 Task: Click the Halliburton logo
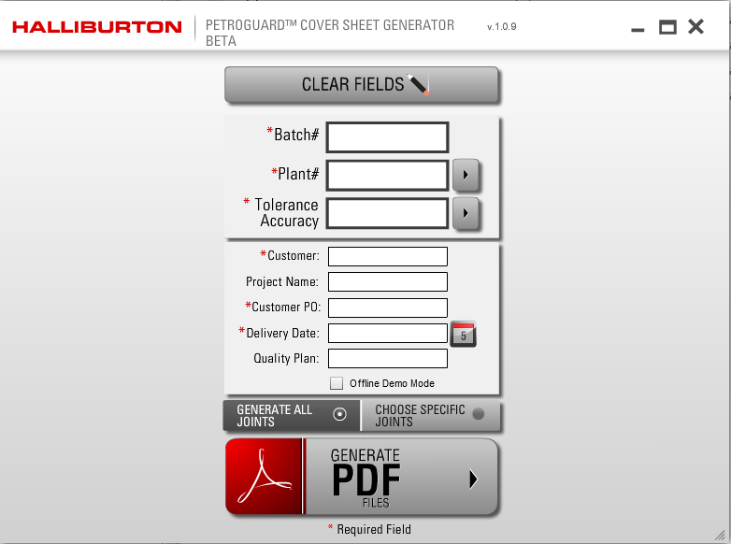[97, 27]
